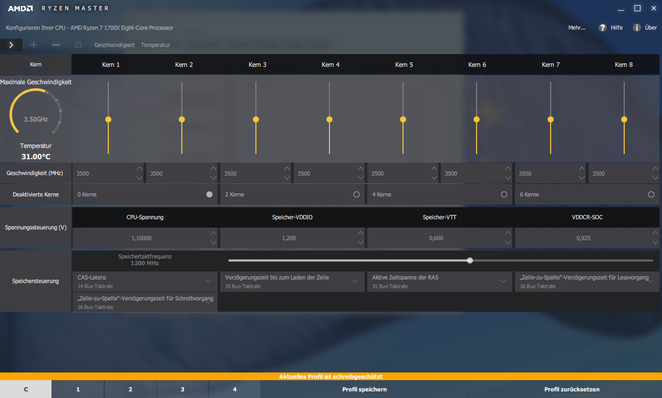662x398 pixels.
Task: Raise Speicher-VDDIO voltage up arrow
Action: [361, 233]
